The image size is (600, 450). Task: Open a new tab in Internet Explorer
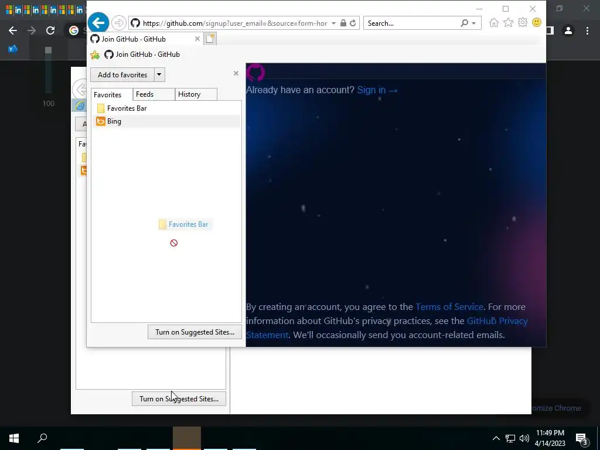coord(210,39)
